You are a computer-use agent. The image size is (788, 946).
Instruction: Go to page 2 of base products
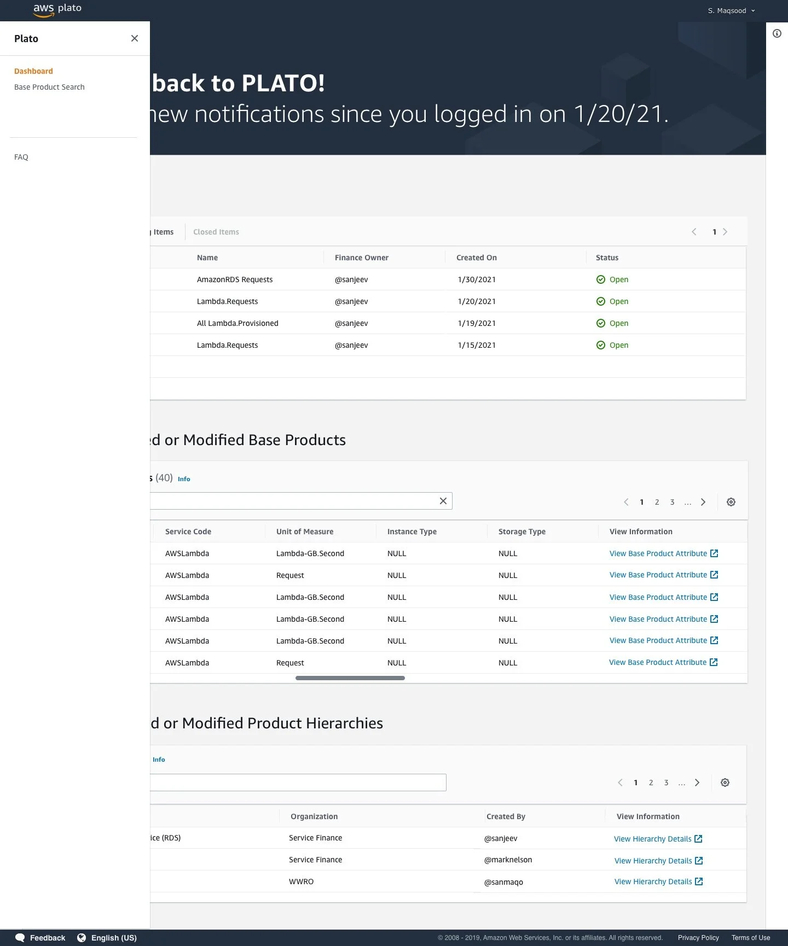click(657, 502)
